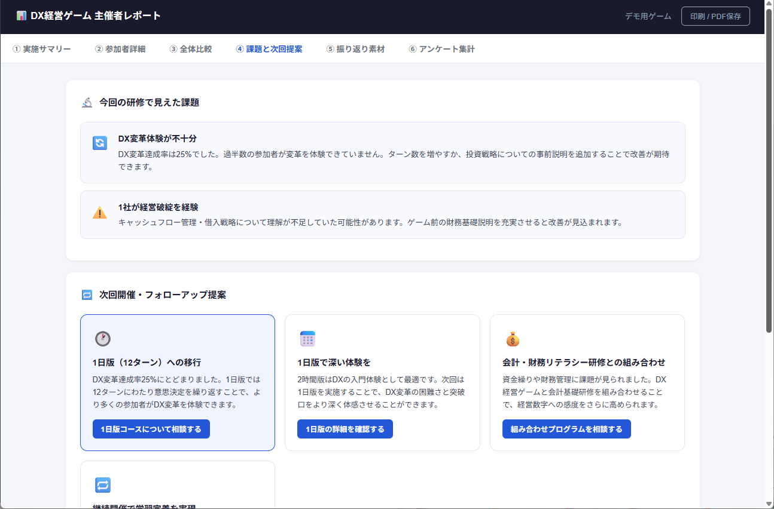Viewport: 774px width, 509px height.
Task: Click the loop icon in the partially visible bottom card
Action: click(103, 485)
